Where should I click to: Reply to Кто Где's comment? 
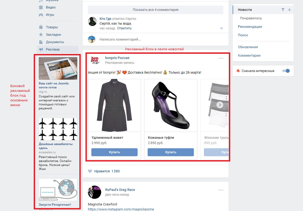tap(124, 28)
